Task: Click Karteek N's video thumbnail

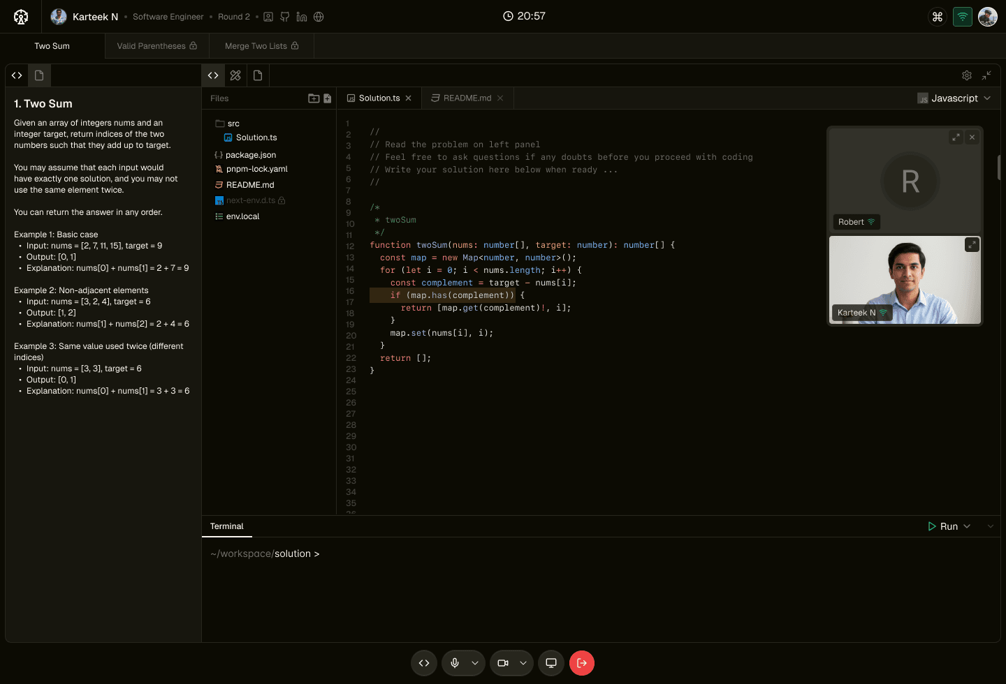Action: coord(905,280)
